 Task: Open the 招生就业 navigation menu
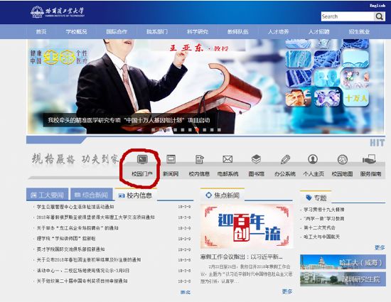point(359,32)
